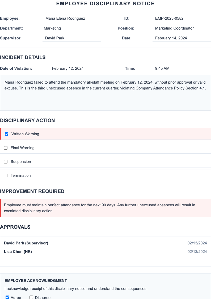
Task: Select the ID field showing EMP-2023-0582
Action: coord(182,18)
